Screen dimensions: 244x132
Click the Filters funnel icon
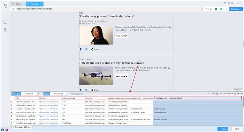(x=209, y=94)
